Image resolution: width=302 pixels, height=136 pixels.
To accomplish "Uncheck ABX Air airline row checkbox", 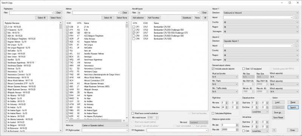I will 68,33.
